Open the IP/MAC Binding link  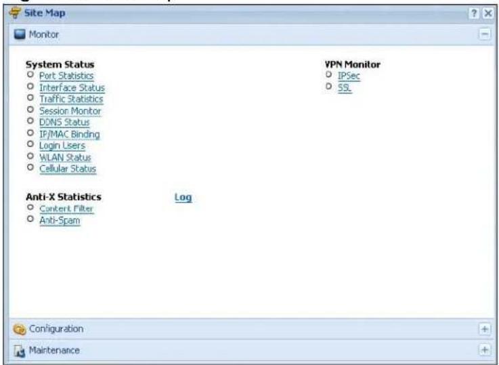[69, 134]
